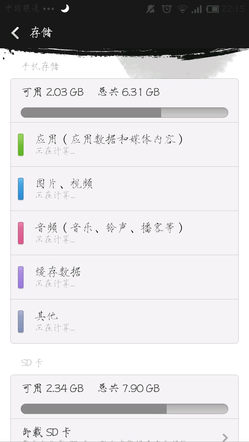
Task: Tap purple swatch beside 缓存数据
Action: point(21,277)
